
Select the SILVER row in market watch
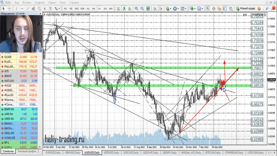(x=8, y=57)
